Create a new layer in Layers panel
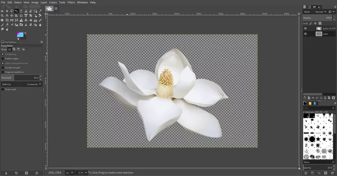This screenshot has width=337, height=176. (305, 98)
